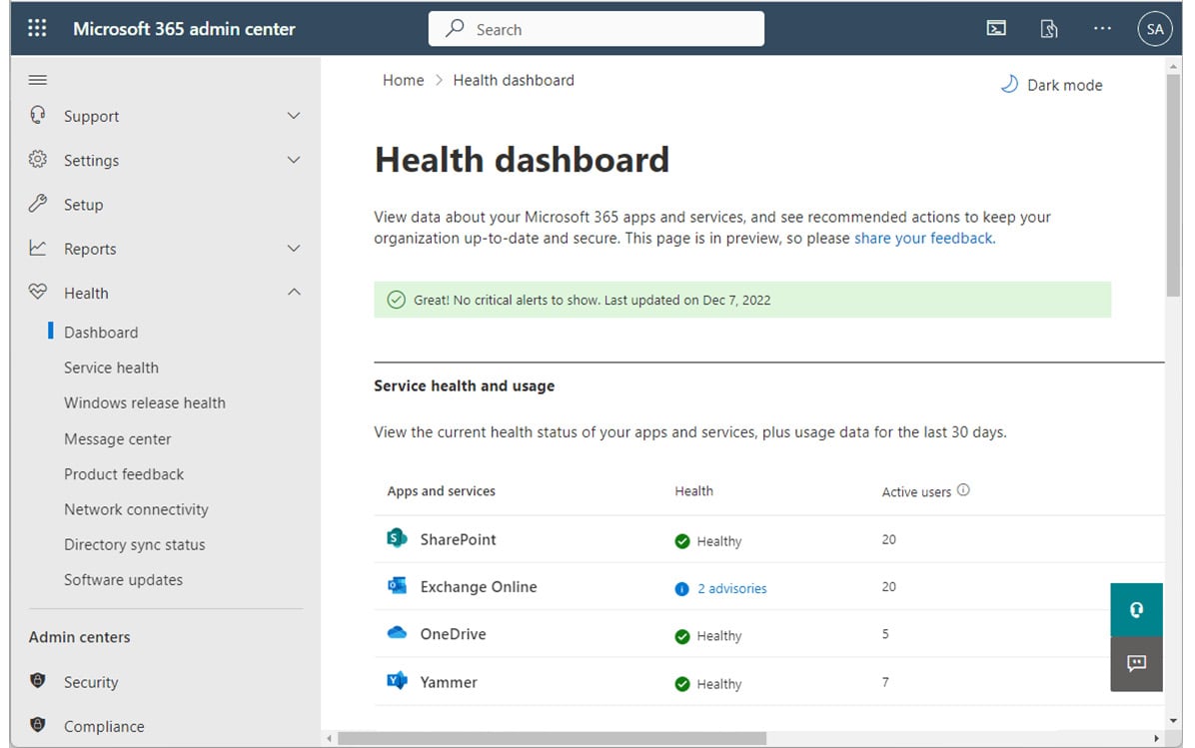Open the Security admin center

pyautogui.click(x=91, y=682)
